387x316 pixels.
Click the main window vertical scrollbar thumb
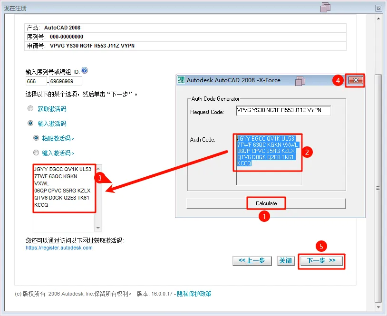(x=378, y=188)
